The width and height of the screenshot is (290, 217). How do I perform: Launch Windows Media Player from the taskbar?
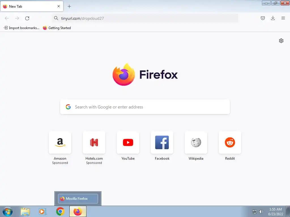tap(42, 212)
